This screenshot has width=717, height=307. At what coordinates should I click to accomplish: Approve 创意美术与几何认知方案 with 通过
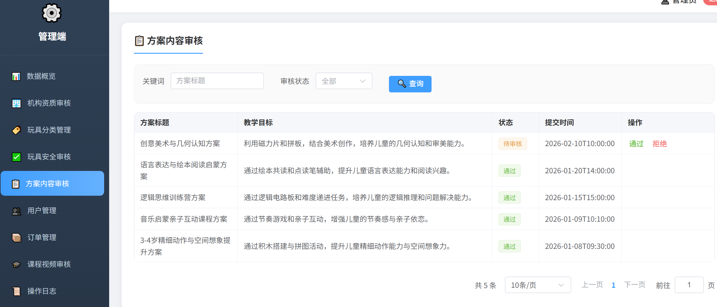[636, 144]
